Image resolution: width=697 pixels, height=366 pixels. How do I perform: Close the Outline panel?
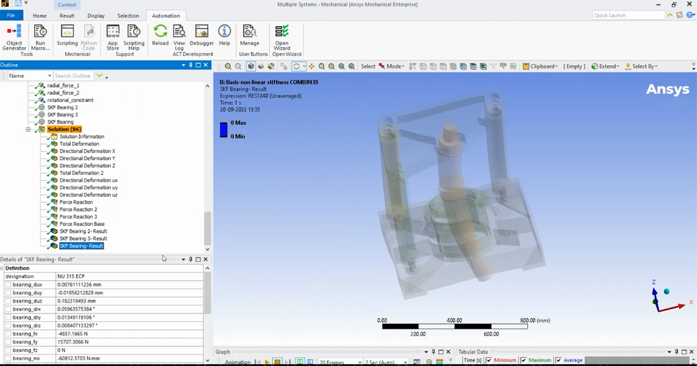[206, 65]
